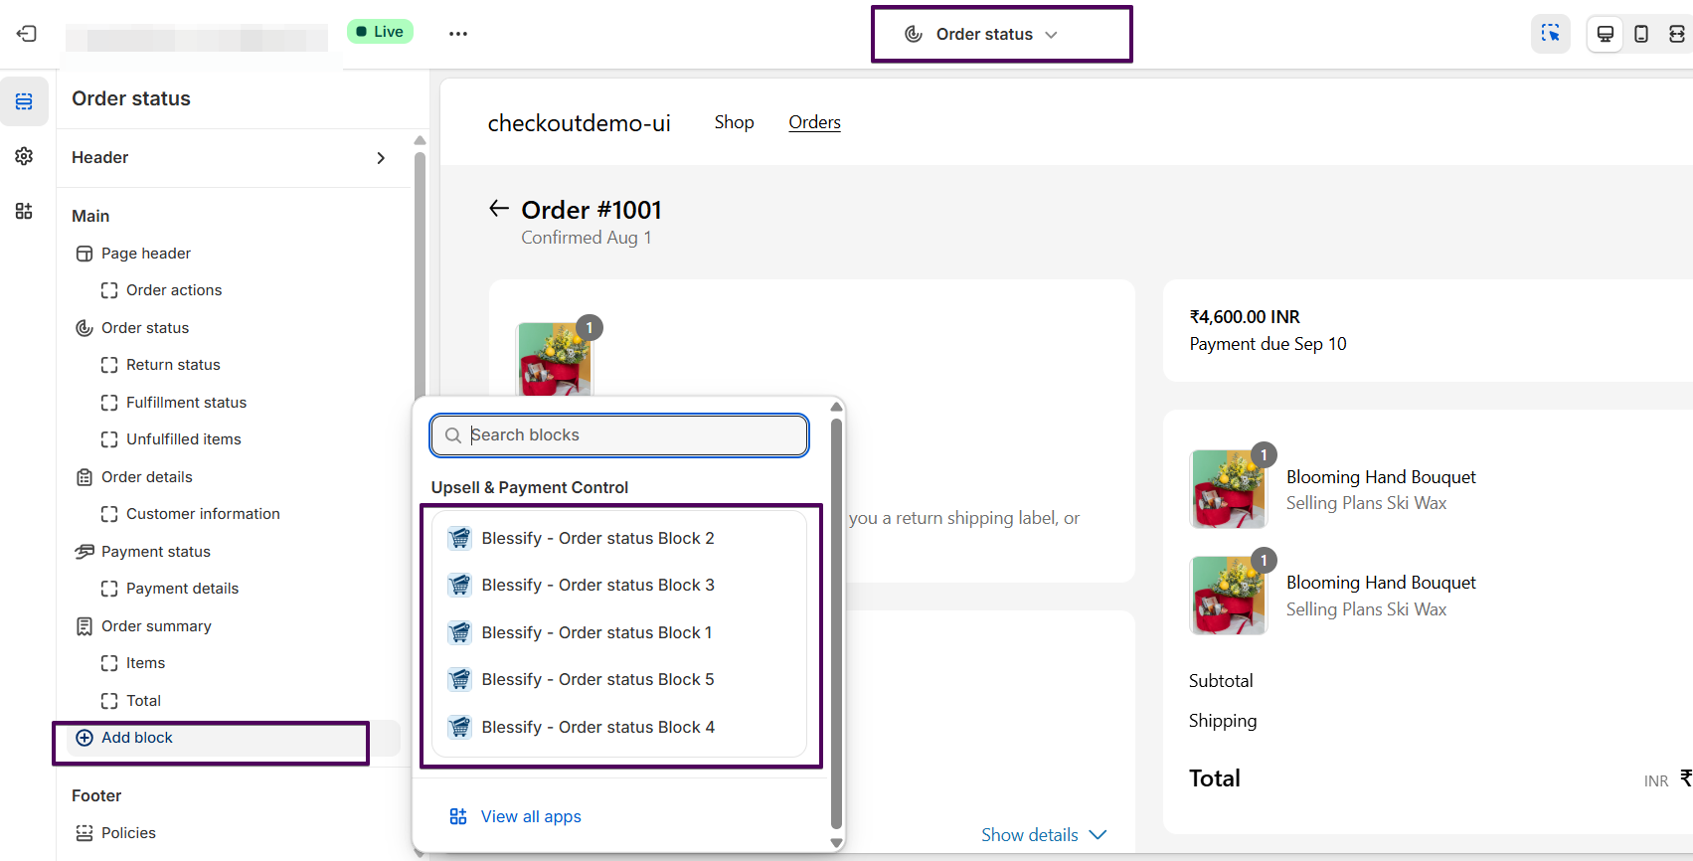
Task: Select Blessify - Order status Block 2
Action: [x=597, y=538]
